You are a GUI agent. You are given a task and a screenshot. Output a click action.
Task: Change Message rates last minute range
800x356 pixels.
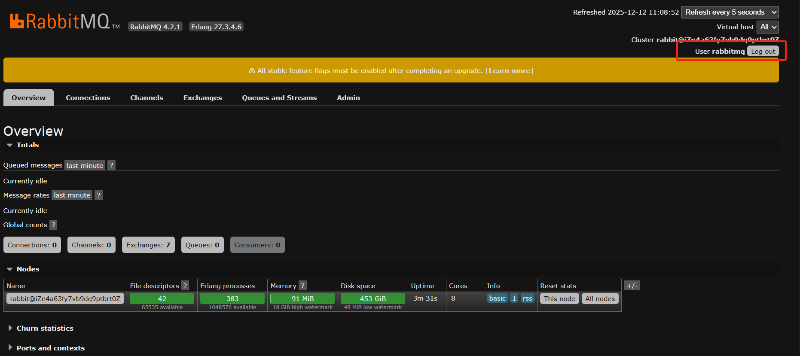coord(72,195)
